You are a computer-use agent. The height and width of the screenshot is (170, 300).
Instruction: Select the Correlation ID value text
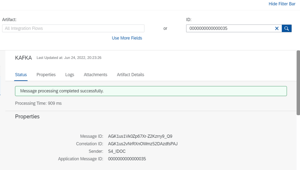click(x=143, y=144)
